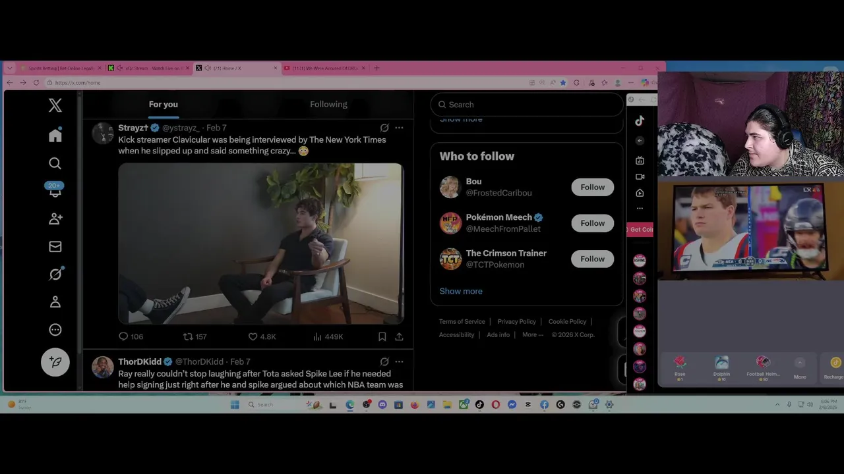This screenshot has height=474, width=844.
Task: Open a new browser tab
Action: 377,68
